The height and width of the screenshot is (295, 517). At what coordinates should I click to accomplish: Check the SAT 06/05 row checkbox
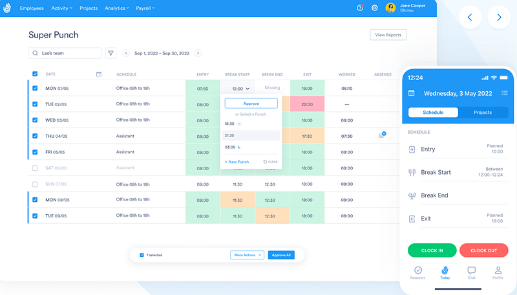click(x=35, y=168)
